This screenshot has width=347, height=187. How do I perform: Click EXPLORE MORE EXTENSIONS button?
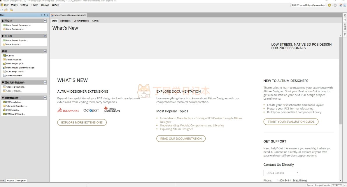[82, 122]
